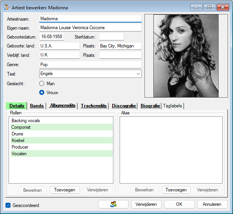Viewport: 233px width, 214px height.
Task: Open the Taal dropdown showing Engels
Action: (x=90, y=74)
